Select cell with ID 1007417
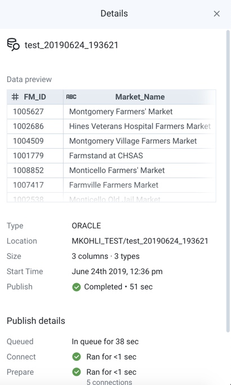 35,185
